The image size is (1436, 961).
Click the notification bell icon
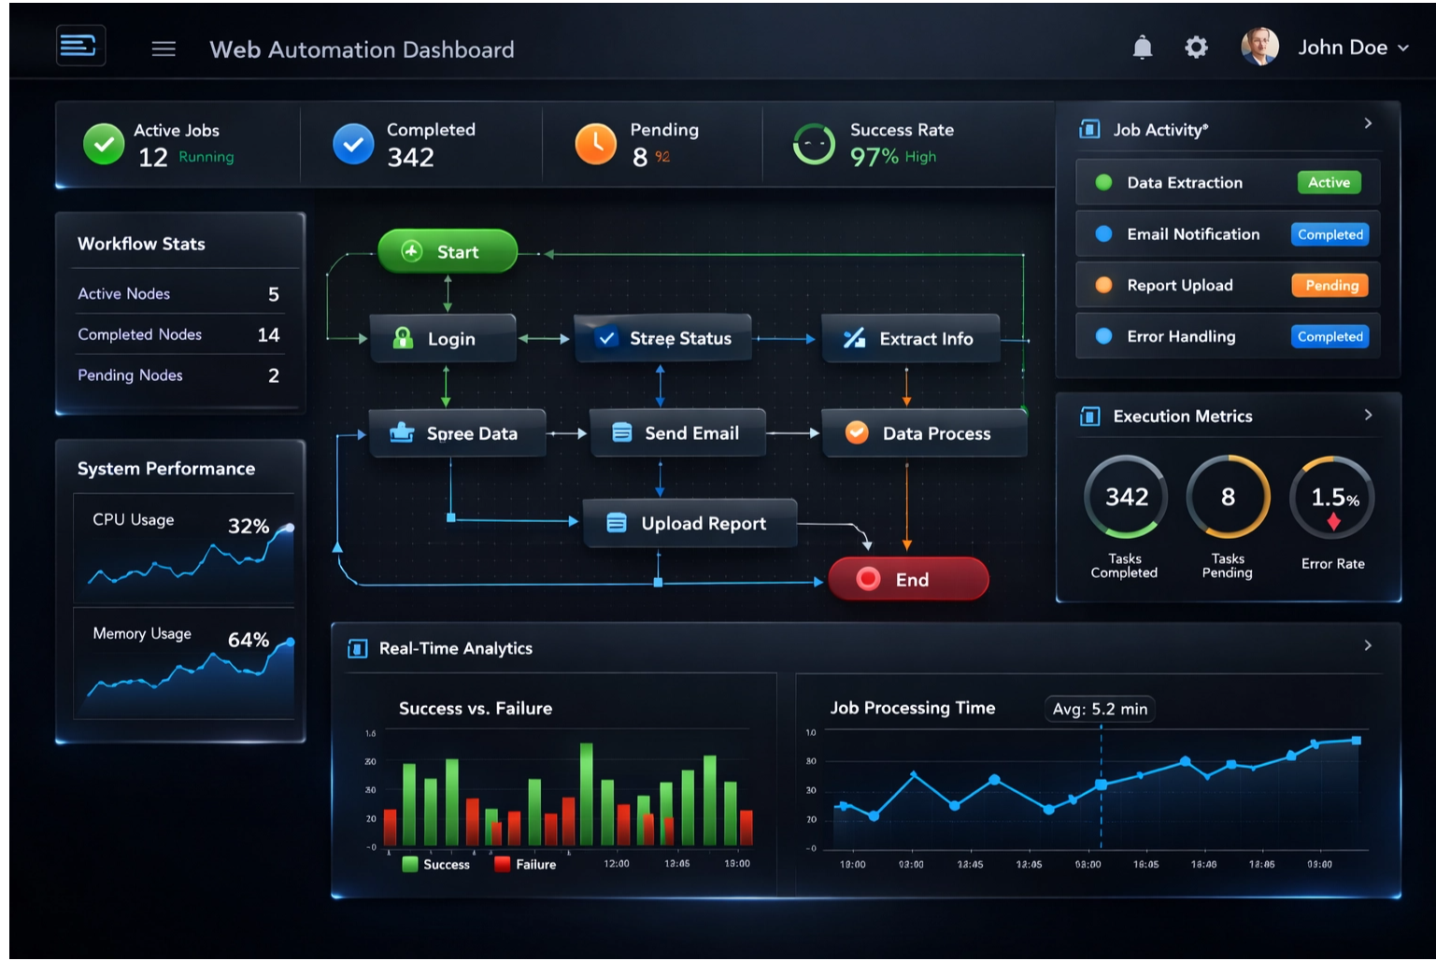(1141, 47)
